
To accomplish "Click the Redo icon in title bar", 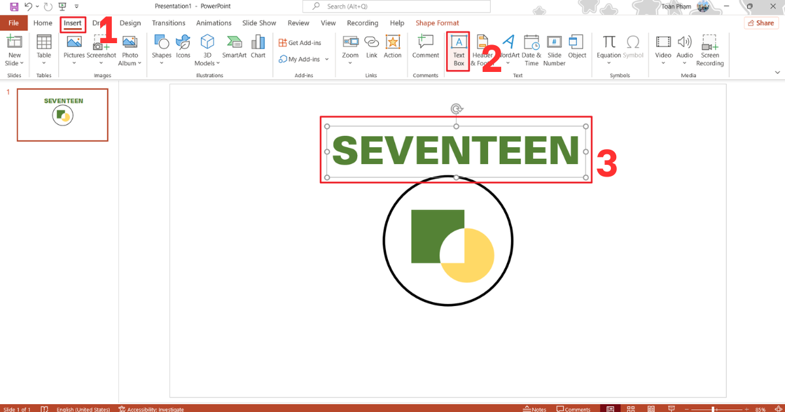I will coord(48,6).
